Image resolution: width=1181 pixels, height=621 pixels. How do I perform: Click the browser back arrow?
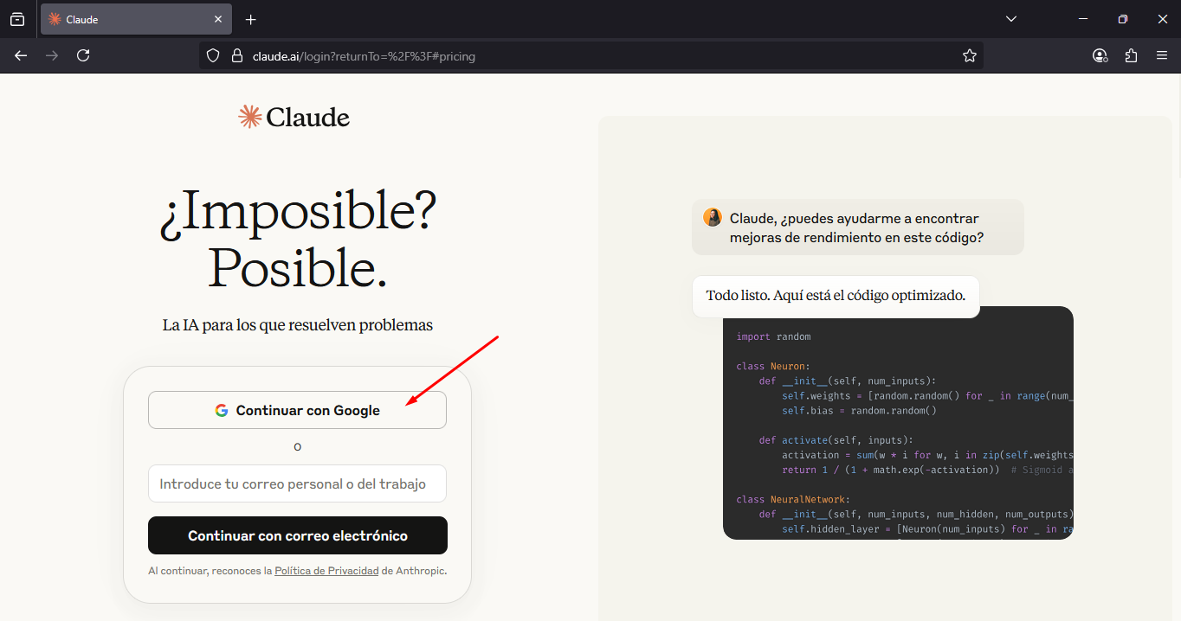tap(21, 55)
